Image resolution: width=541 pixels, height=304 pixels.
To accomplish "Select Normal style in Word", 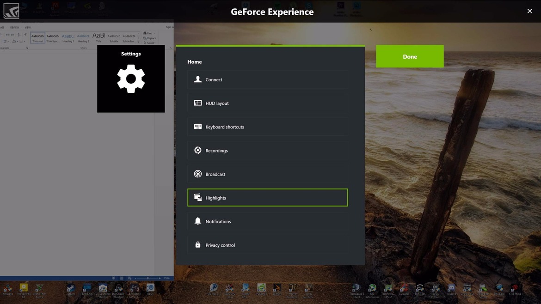I will coord(37,38).
